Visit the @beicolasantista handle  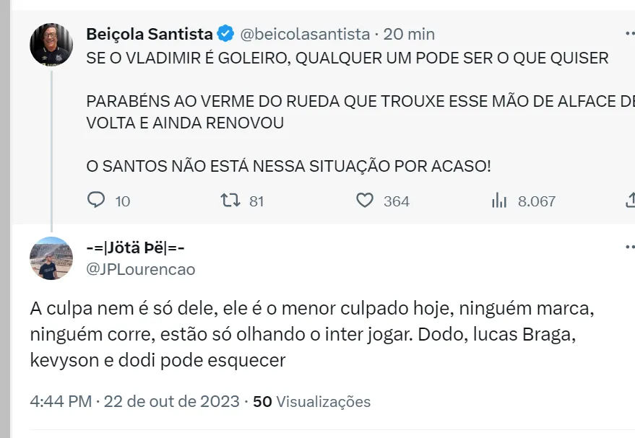click(x=304, y=34)
